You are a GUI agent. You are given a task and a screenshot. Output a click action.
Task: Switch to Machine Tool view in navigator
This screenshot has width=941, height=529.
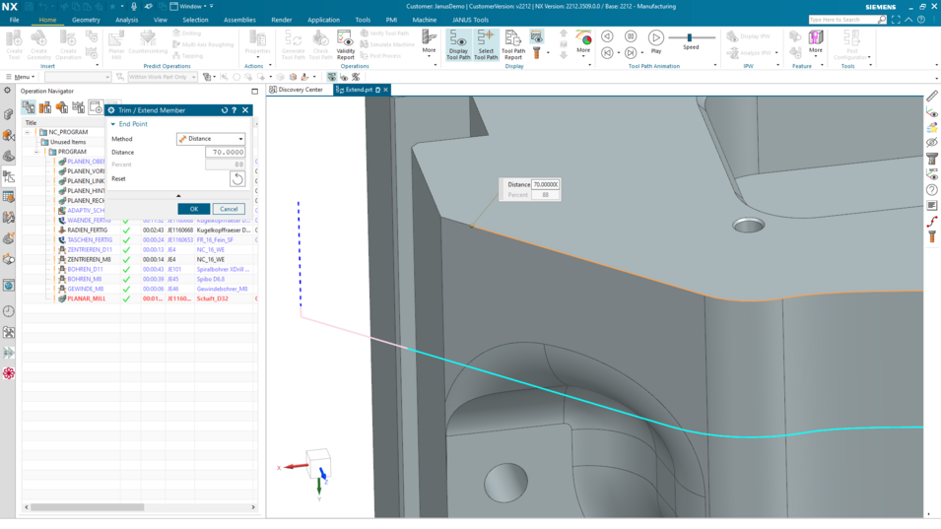click(45, 107)
